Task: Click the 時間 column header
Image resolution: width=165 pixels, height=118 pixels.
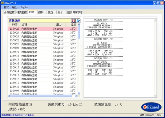Action: pos(14,25)
